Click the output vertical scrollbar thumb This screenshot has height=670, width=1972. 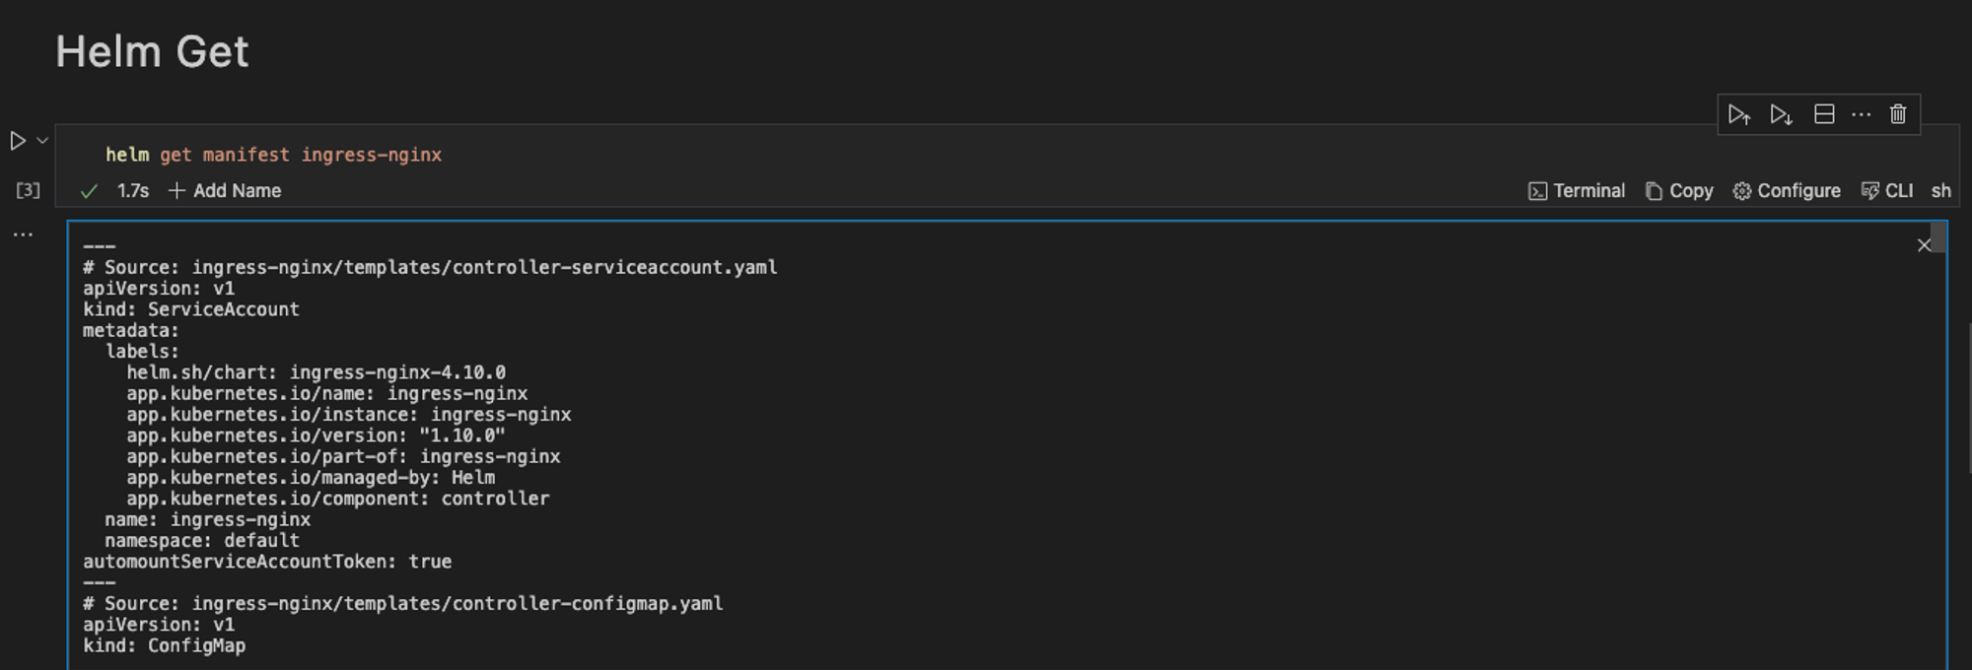click(x=1938, y=237)
